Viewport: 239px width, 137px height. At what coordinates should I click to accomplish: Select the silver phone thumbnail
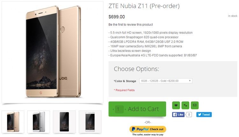click(x=39, y=121)
